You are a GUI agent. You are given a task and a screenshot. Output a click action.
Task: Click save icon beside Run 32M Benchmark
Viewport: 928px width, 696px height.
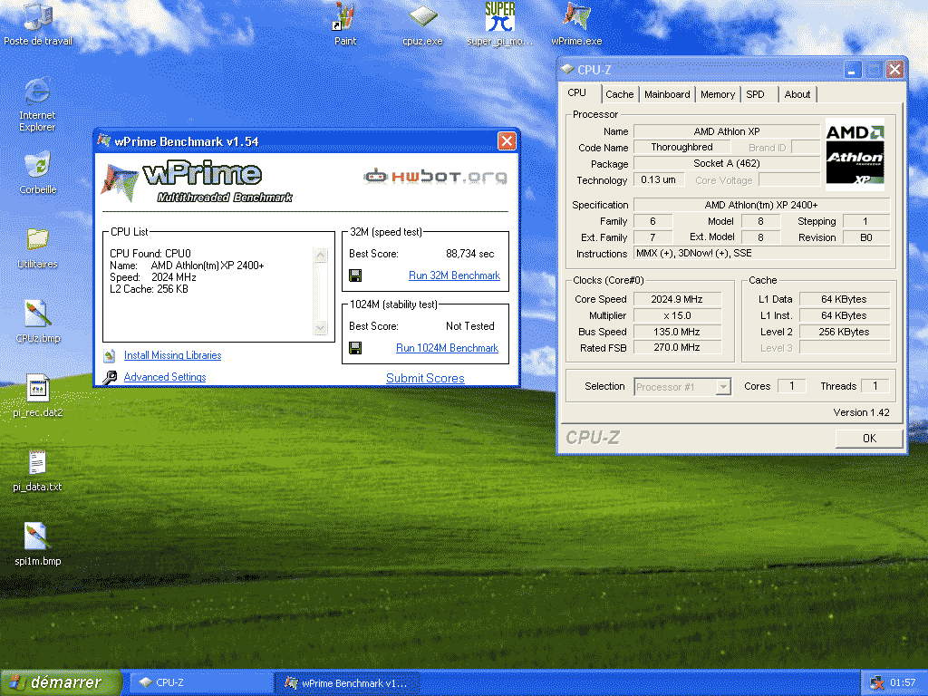[x=355, y=275]
